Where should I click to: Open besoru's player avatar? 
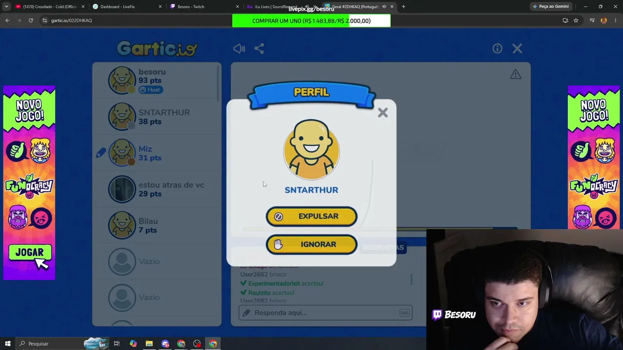tap(122, 80)
